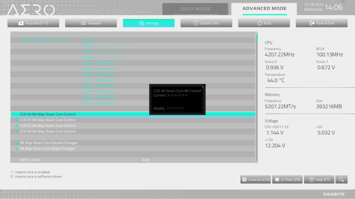Click the SMT Control label
Image resolution: width=355 pixels, height=199 pixels.
click(30, 160)
